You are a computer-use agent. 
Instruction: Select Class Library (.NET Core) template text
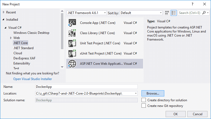(97, 33)
